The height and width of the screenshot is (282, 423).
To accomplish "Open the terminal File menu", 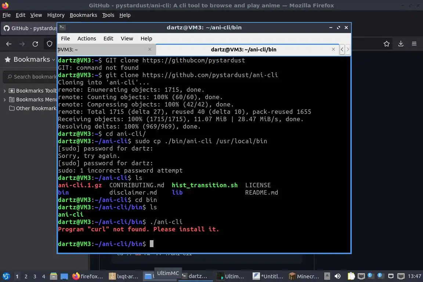I will (x=65, y=39).
